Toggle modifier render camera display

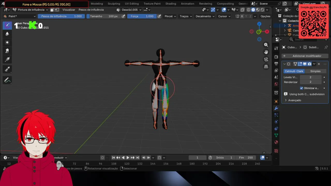pyautogui.click(x=310, y=64)
